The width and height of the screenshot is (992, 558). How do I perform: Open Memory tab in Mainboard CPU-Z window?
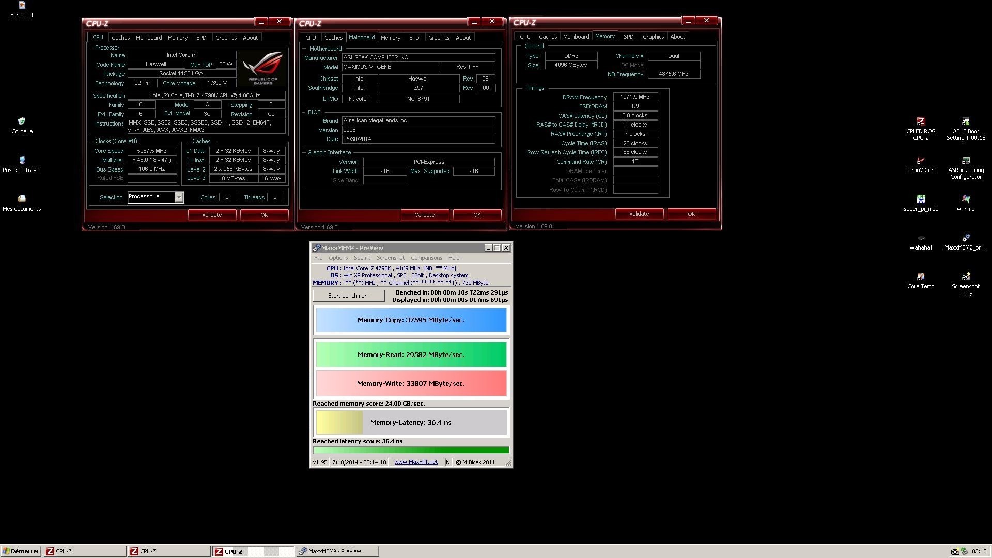(x=390, y=38)
